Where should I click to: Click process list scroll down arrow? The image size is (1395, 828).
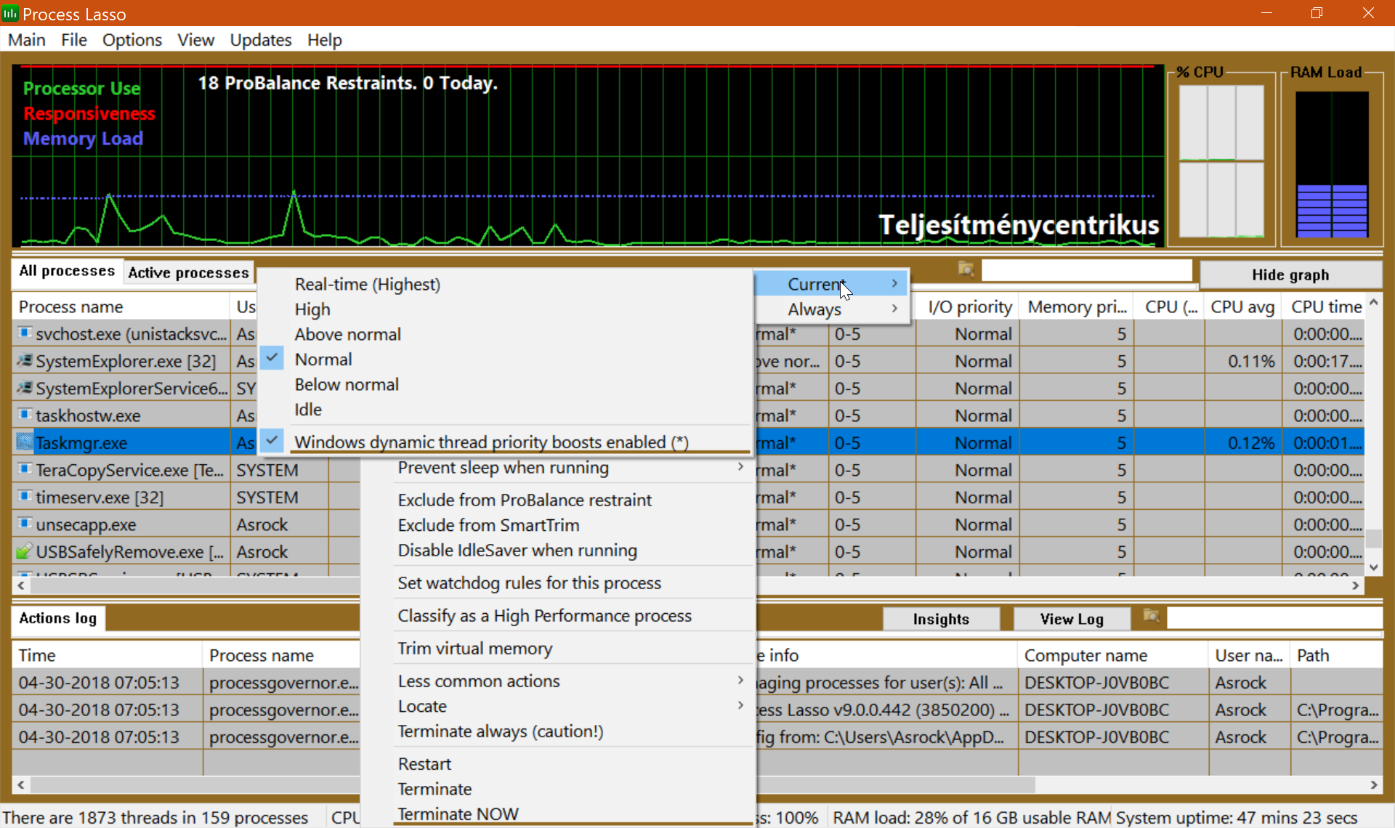tap(1373, 567)
